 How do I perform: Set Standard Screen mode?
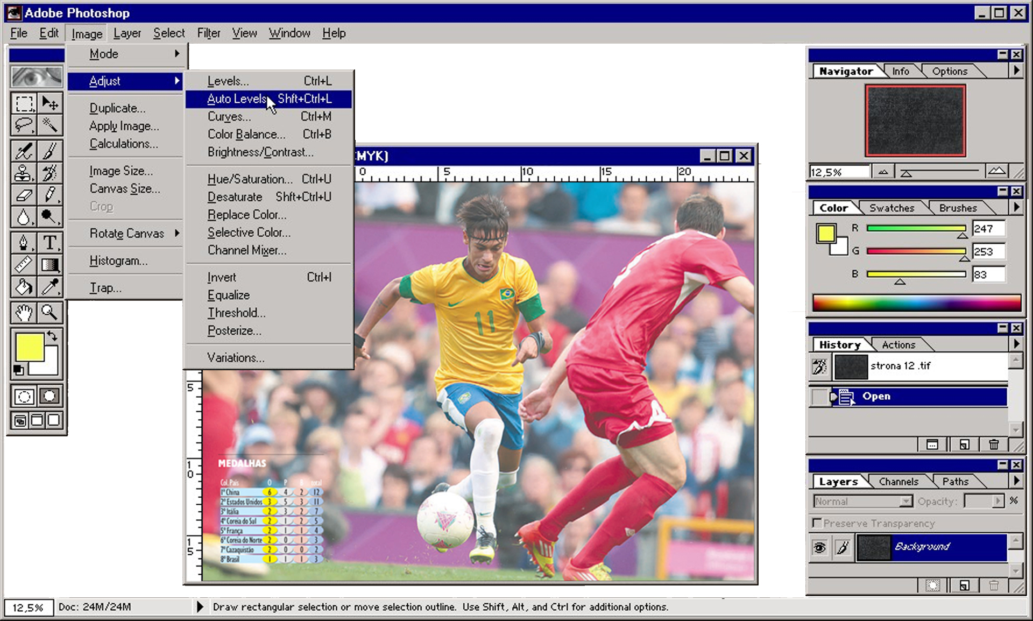[20, 420]
